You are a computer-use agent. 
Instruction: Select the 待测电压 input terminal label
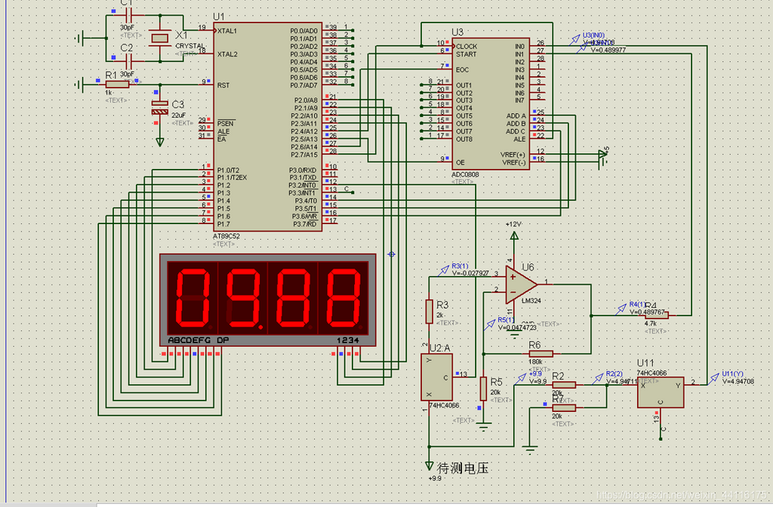coord(463,468)
